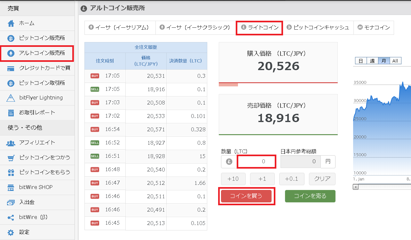Add 10 with the +10 button
Screen dimensions: 411x240
point(233,179)
